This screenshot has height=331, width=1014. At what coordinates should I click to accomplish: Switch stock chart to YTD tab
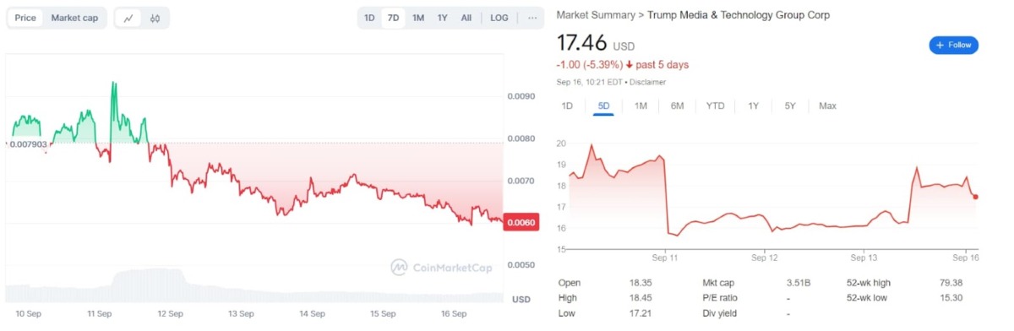tap(716, 106)
